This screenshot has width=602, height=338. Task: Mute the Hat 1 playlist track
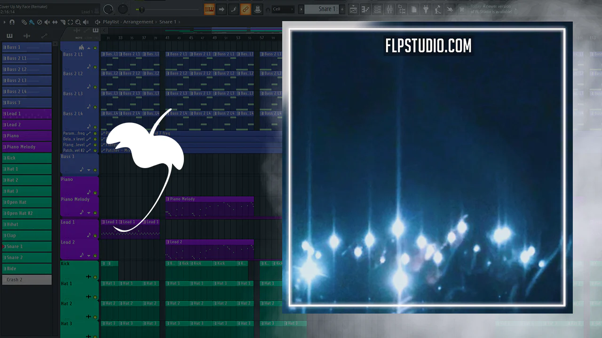(x=95, y=297)
